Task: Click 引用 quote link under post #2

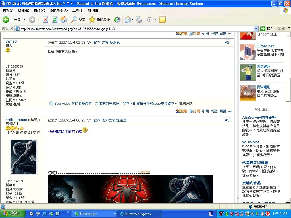Action: (x=205, y=111)
